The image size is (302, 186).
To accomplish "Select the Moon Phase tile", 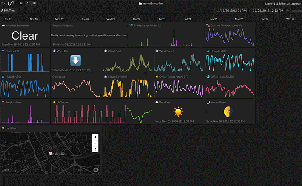I will coord(229,111).
